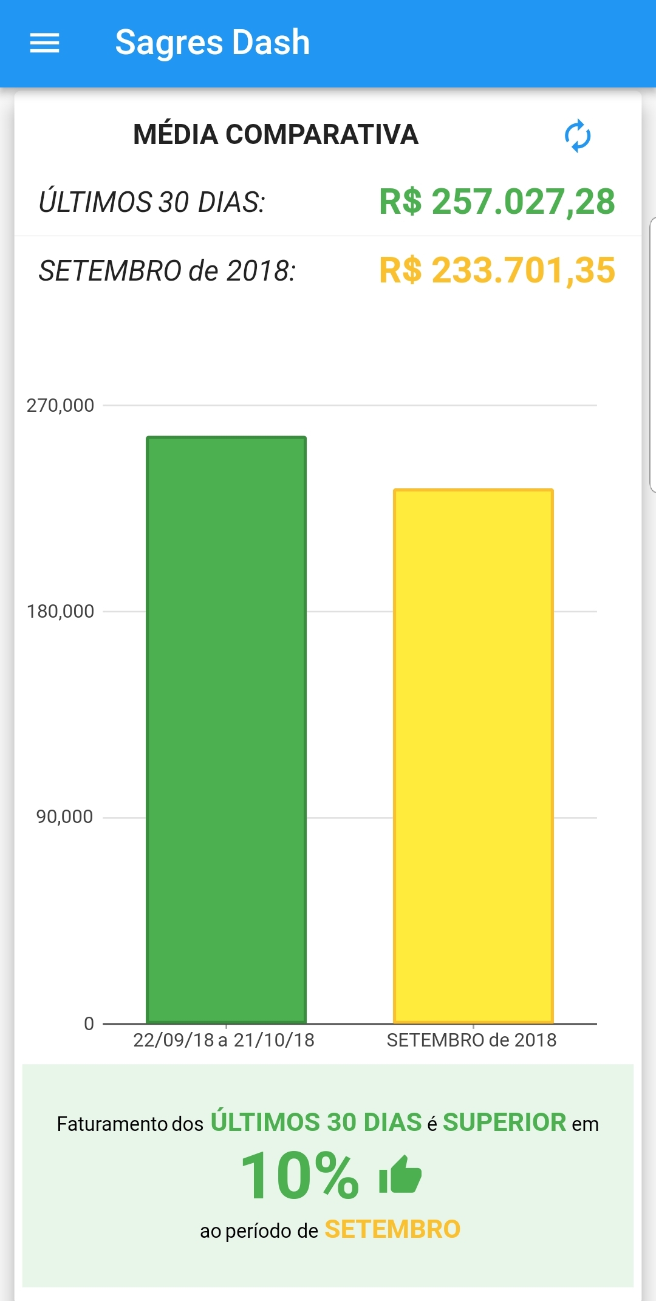This screenshot has height=1301, width=656.
Task: Tap the green SUPERIOR word in summary
Action: point(504,1122)
